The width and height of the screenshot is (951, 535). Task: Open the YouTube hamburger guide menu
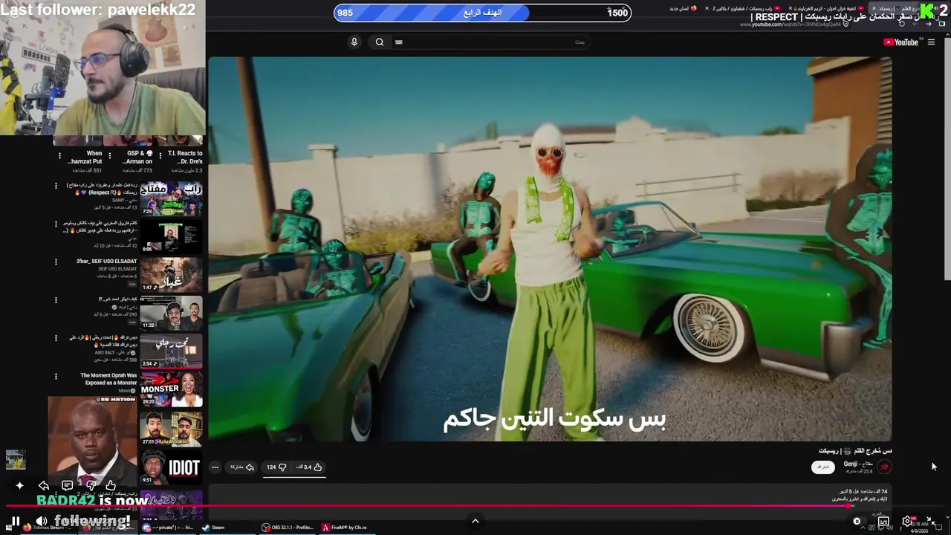931,42
